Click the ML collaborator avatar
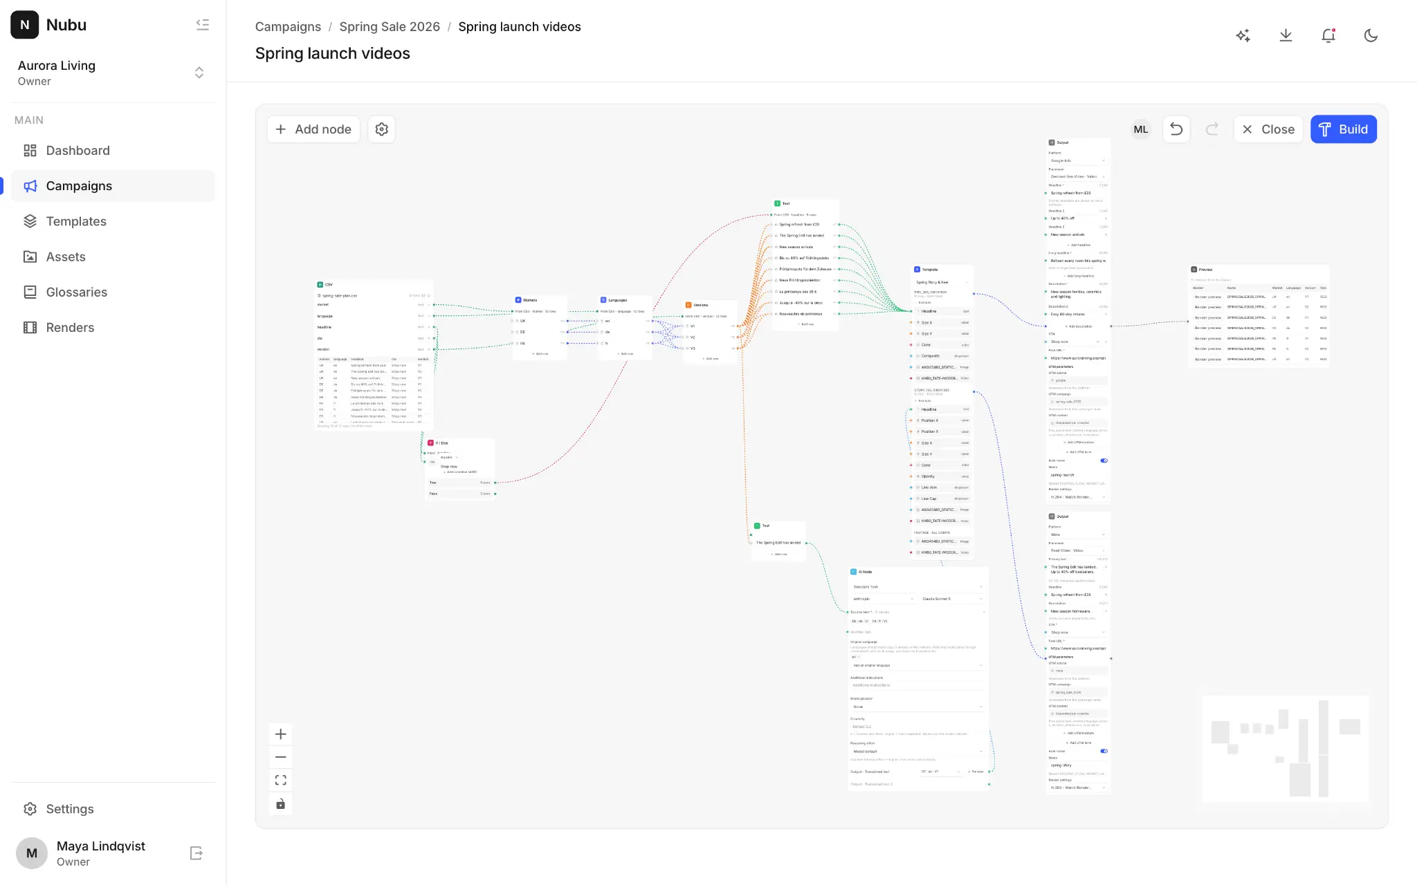1417x885 pixels. coord(1141,129)
